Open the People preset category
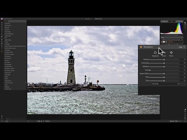The image size is (187, 140). (x=6, y=77)
